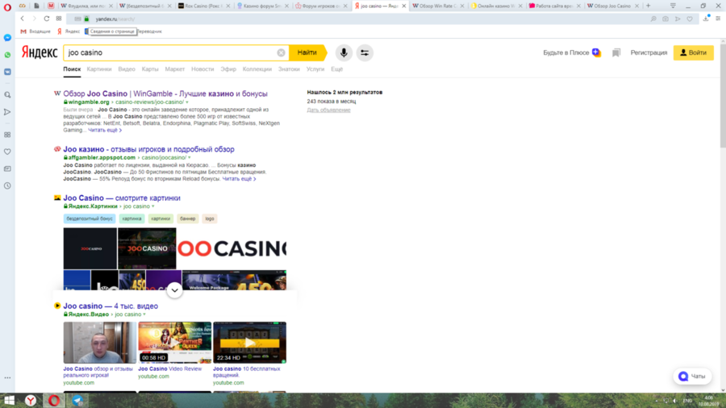Open the start page grid button
726x408 pixels.
59,19
